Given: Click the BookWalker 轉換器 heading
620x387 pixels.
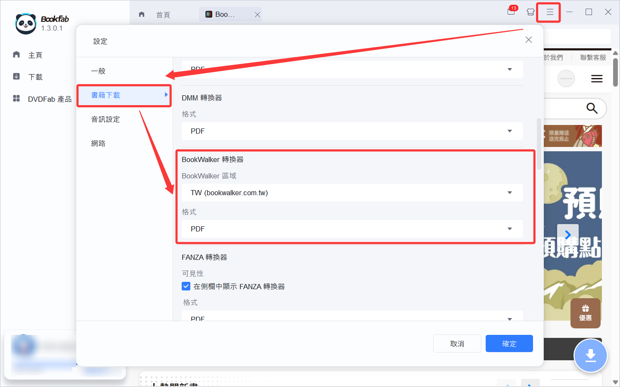Looking at the screenshot, I should [x=213, y=159].
